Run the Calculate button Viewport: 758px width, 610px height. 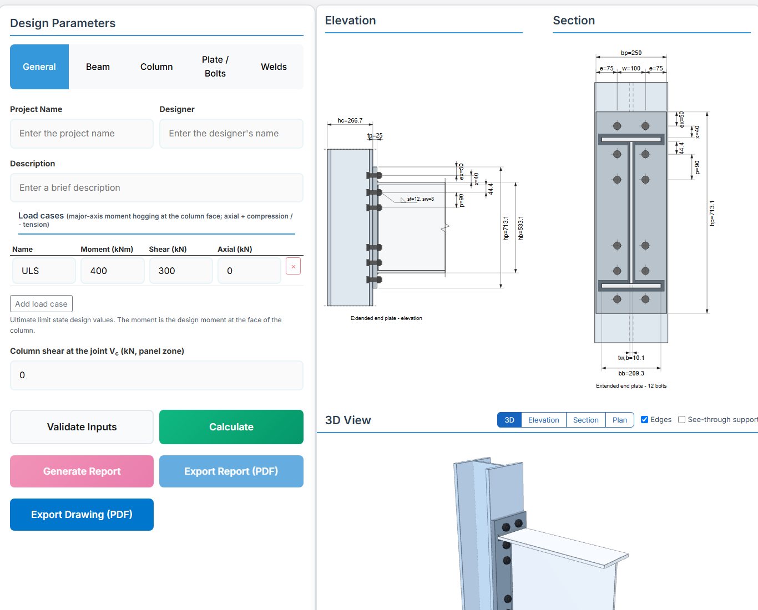(231, 427)
